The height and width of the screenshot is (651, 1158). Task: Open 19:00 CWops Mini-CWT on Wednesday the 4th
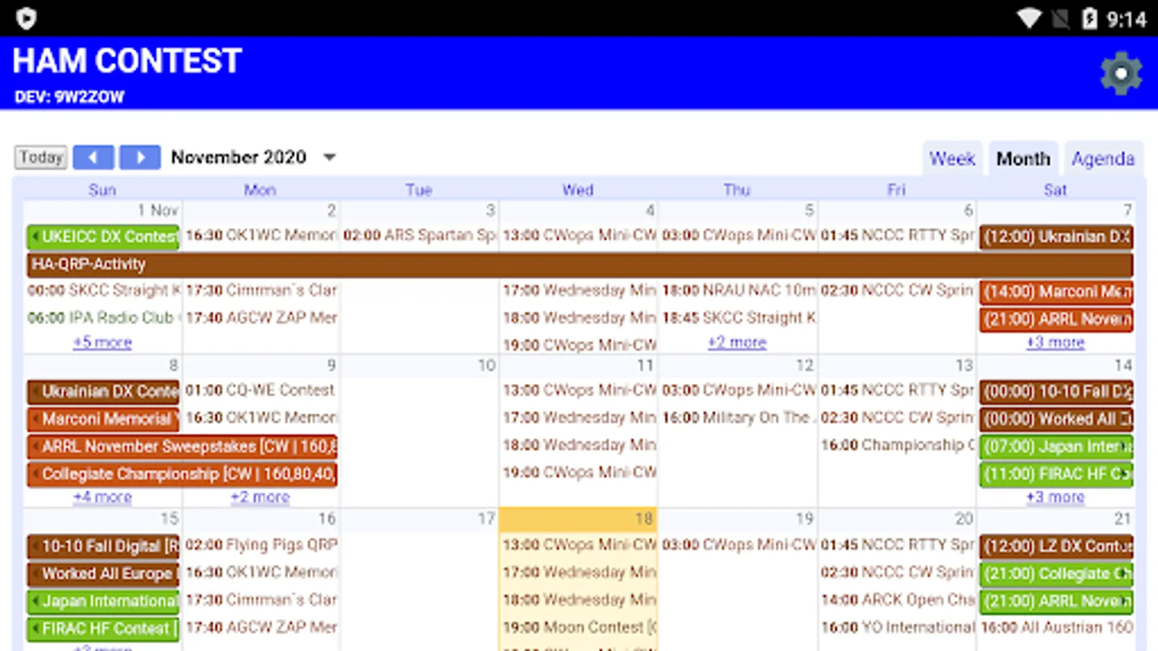[580, 345]
